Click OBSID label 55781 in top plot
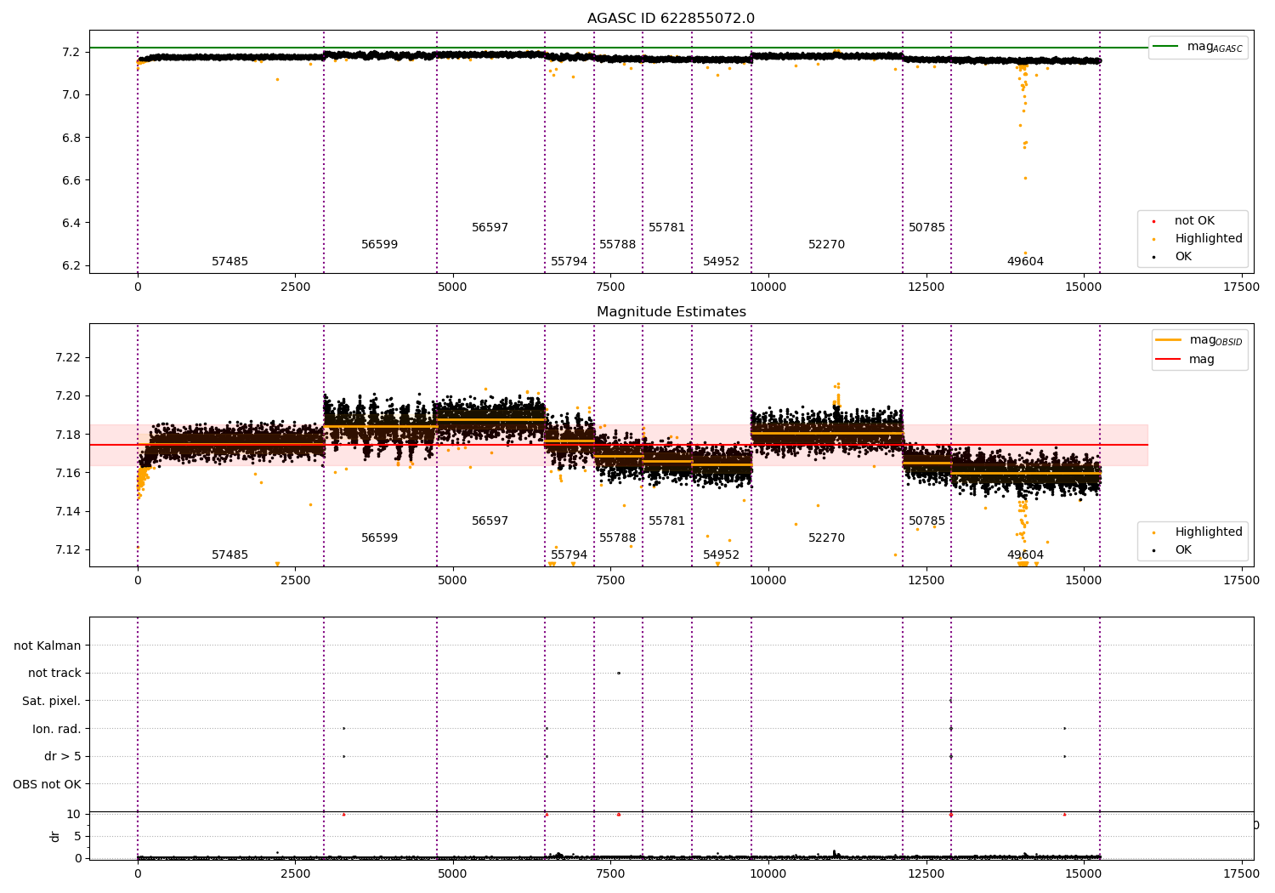 [x=666, y=227]
